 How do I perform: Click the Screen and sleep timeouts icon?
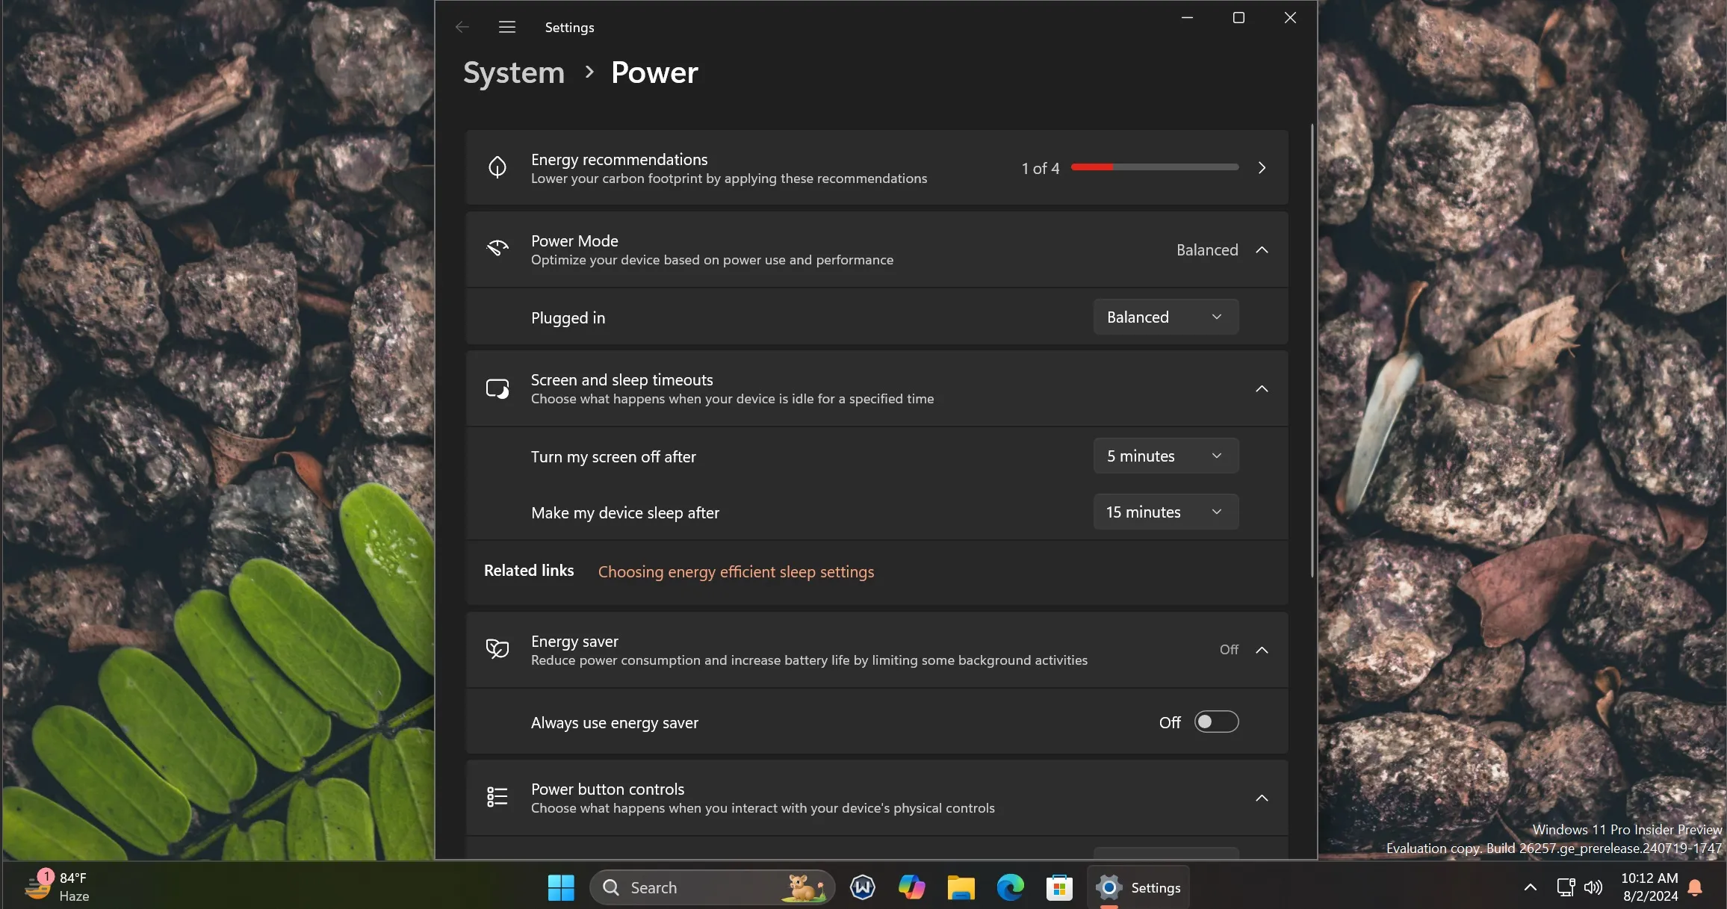(496, 388)
